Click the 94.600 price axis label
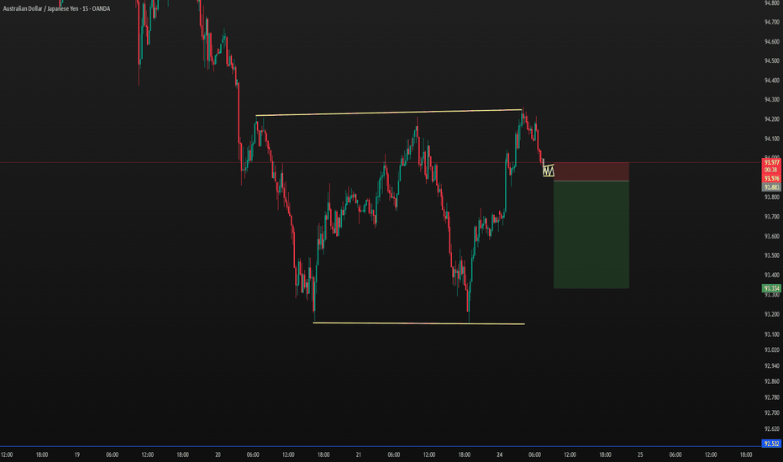 tap(771, 41)
